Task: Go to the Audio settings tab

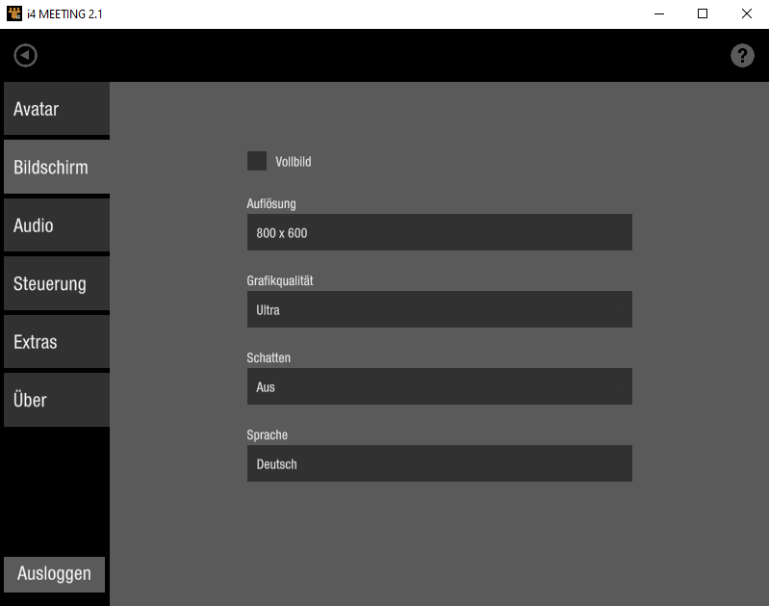Action: coord(56,225)
